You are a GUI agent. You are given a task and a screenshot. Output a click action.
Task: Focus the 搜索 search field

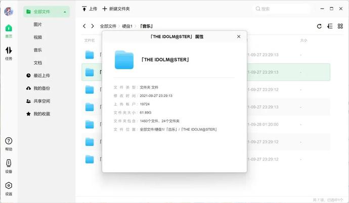[x=282, y=9]
